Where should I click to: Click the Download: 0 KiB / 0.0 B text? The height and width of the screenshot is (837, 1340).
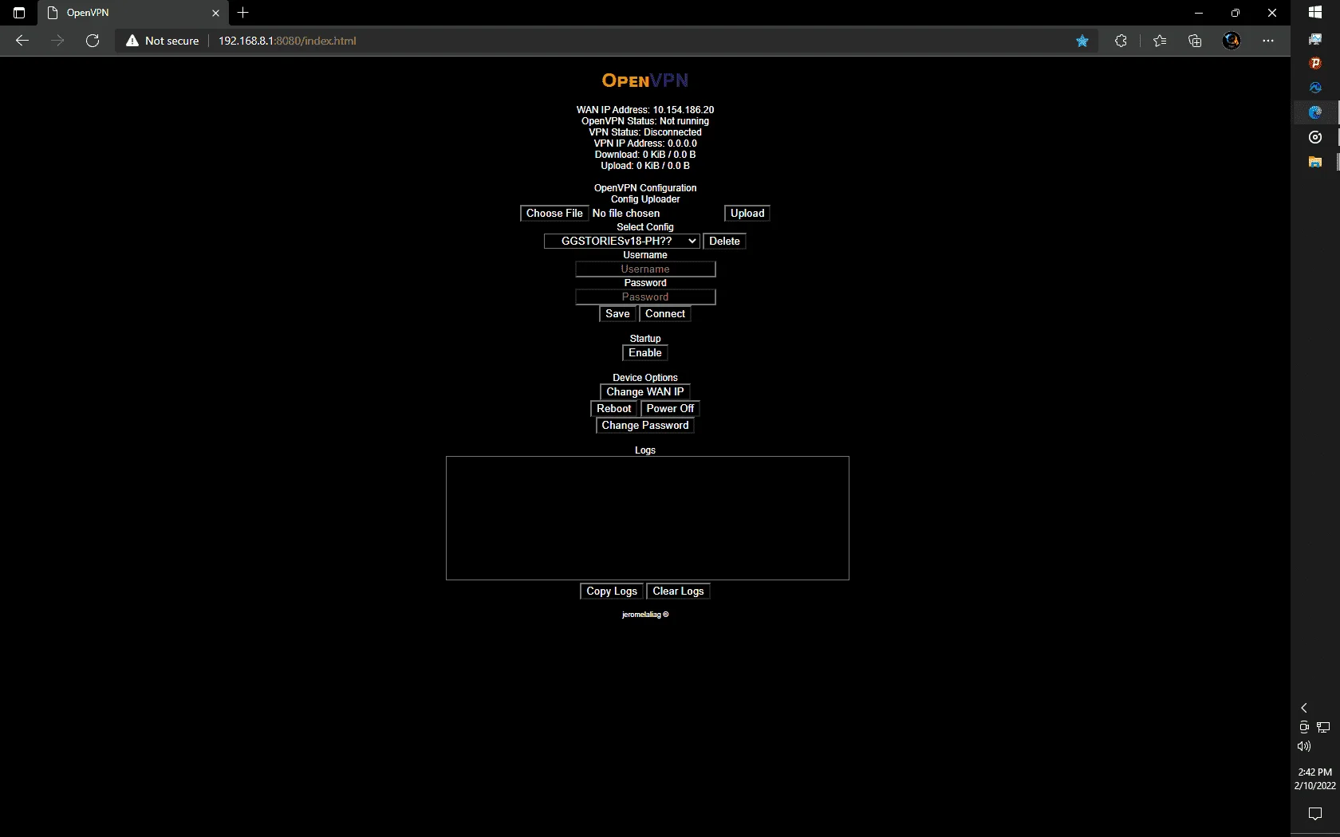pyautogui.click(x=645, y=155)
